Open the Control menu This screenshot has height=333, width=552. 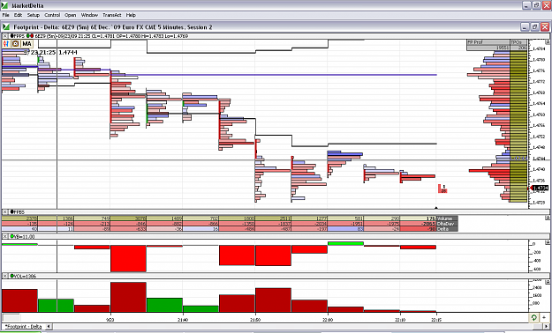pyautogui.click(x=52, y=15)
